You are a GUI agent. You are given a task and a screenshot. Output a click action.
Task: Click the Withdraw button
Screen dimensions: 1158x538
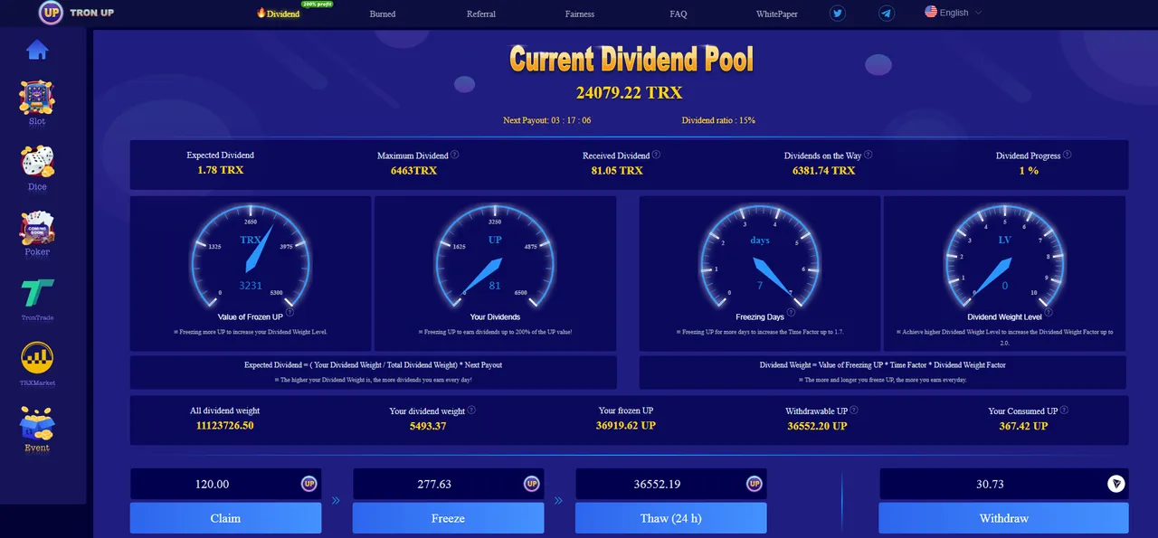click(x=1004, y=518)
